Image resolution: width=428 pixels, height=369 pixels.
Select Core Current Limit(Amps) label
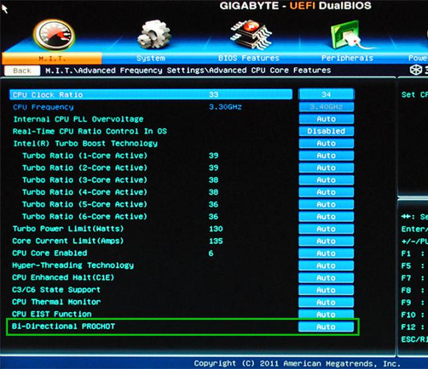coord(68,241)
